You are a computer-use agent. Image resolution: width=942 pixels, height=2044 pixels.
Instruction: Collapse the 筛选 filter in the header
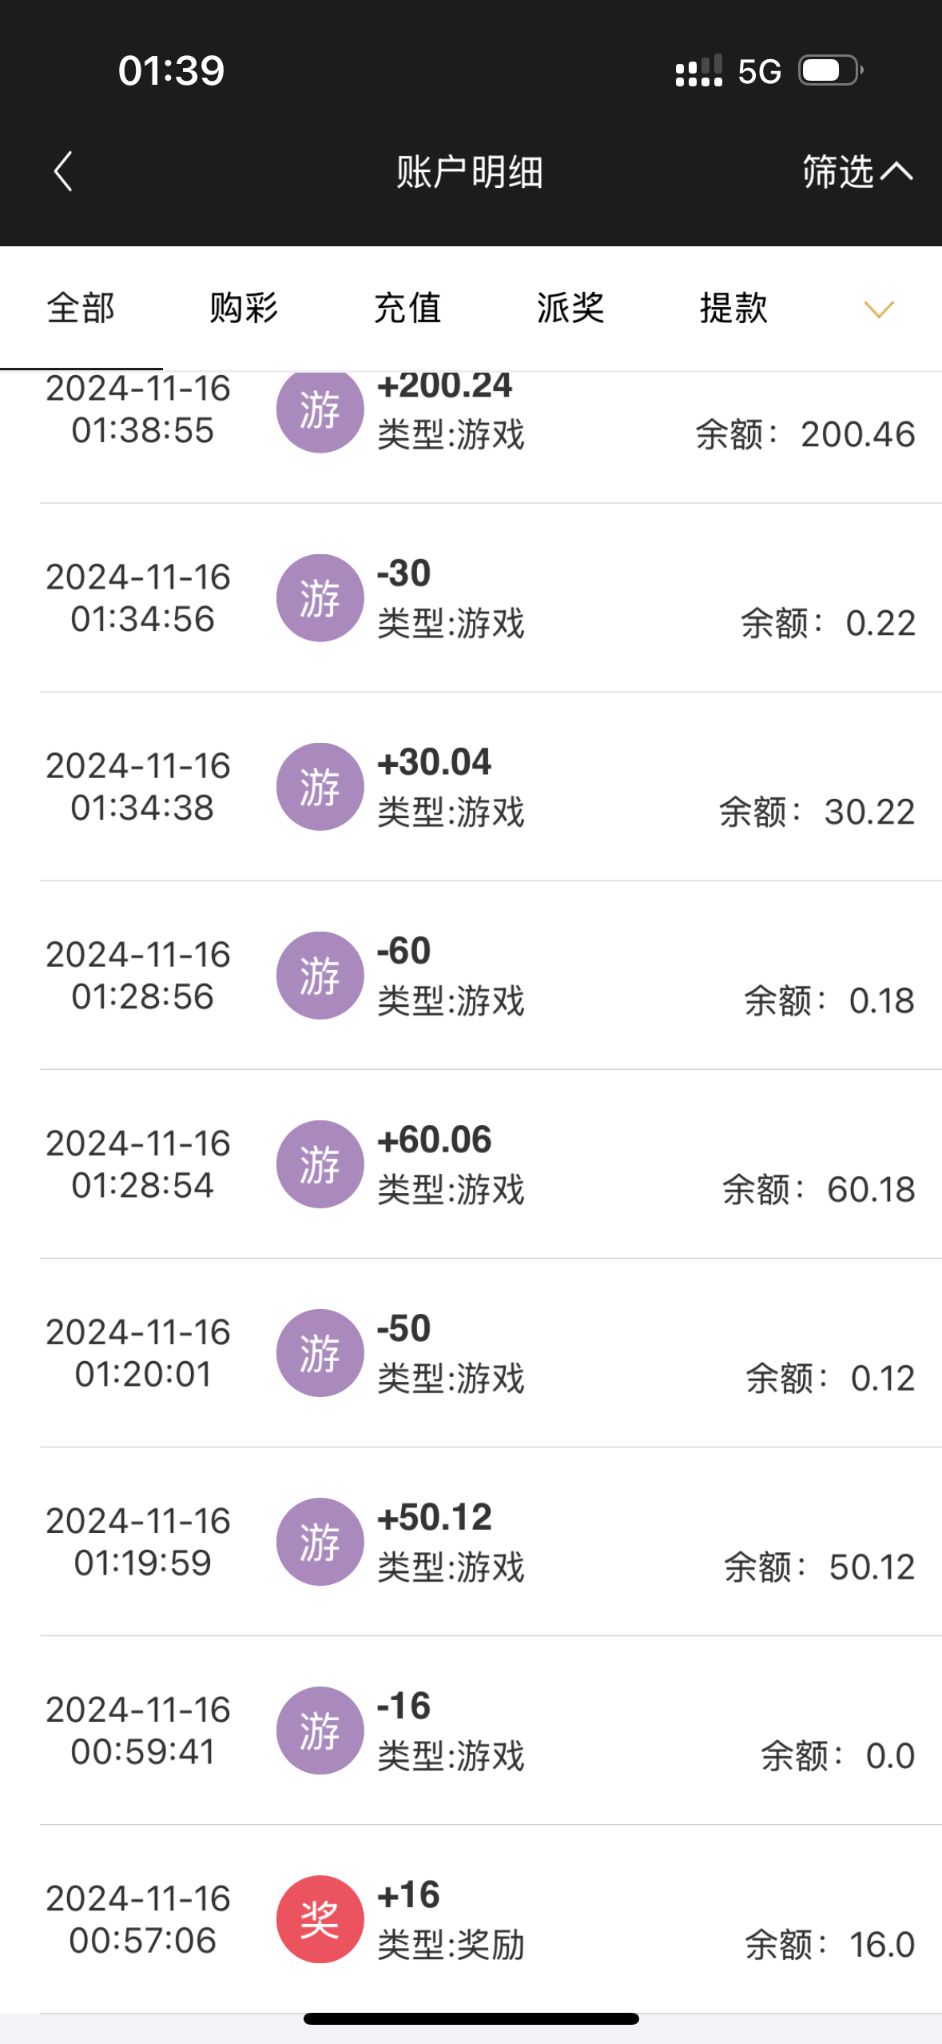pos(857,171)
